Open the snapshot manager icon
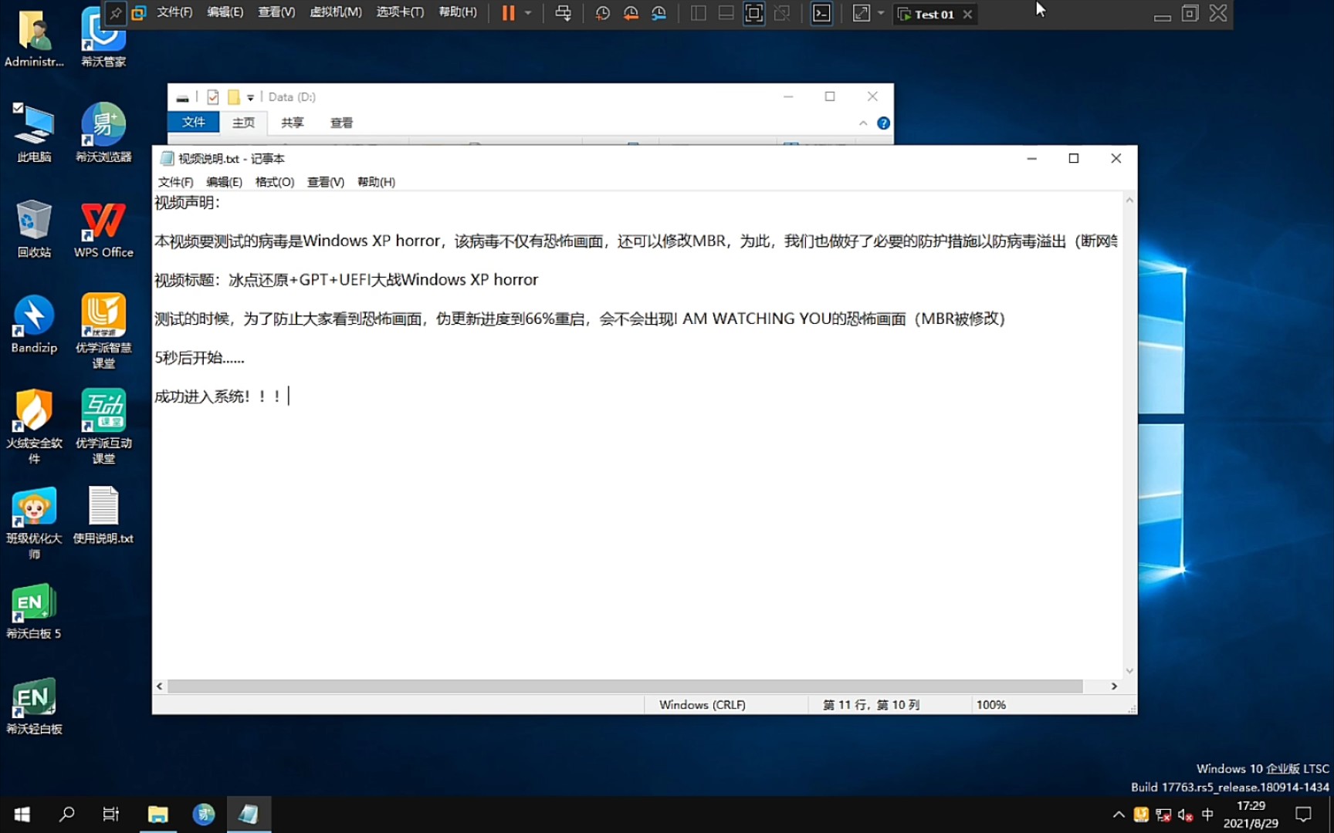 coord(659,13)
